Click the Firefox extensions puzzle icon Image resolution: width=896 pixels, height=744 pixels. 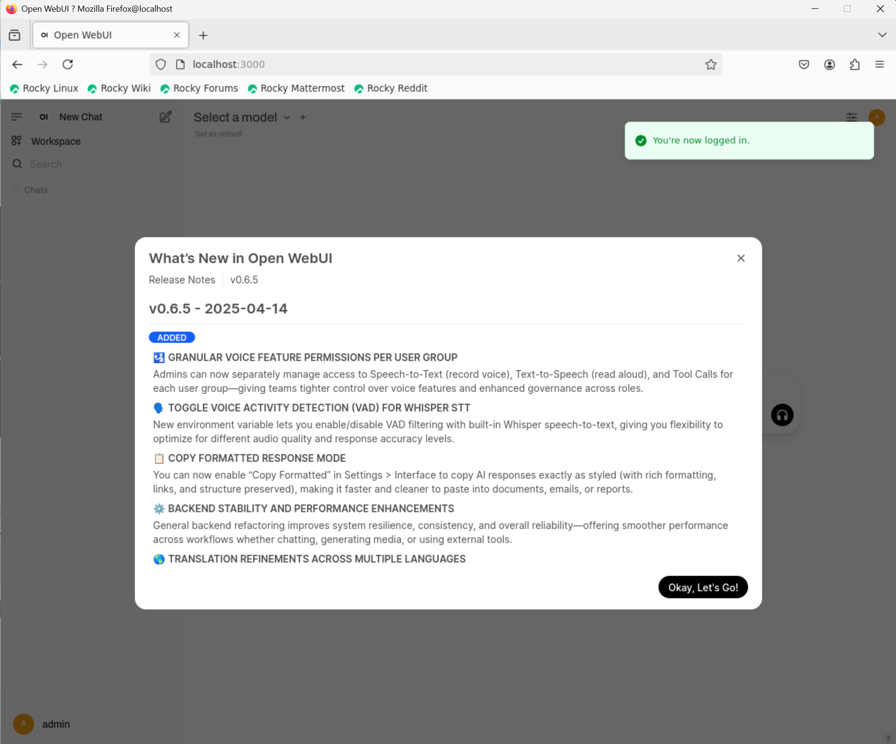854,64
